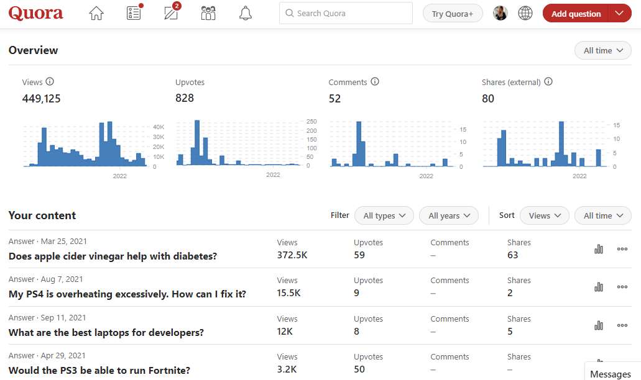Open the Answer pencil icon
This screenshot has height=380, width=641.
click(x=171, y=14)
